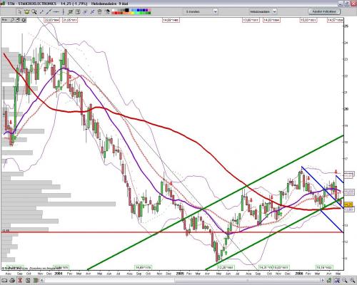Pick the black color swatch
The width and height of the screenshot is (357, 285).
pyautogui.click(x=127, y=10)
